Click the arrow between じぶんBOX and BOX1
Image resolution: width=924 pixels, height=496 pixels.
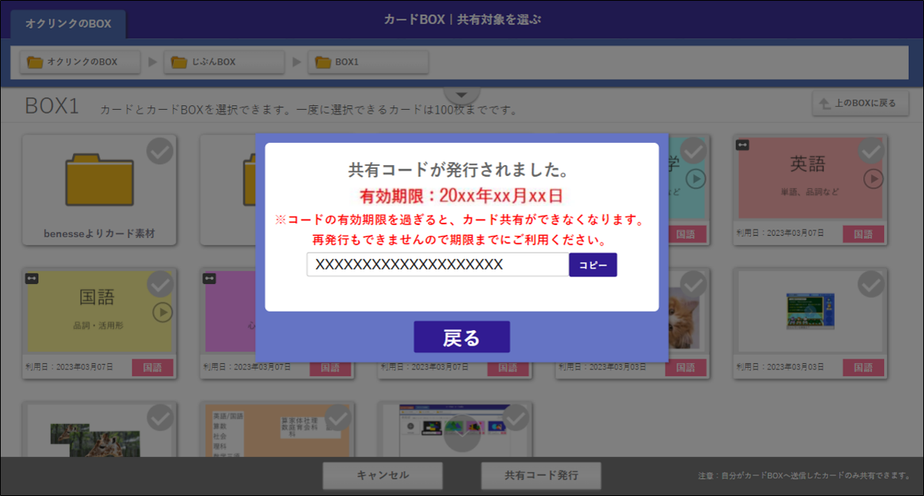[x=296, y=62]
